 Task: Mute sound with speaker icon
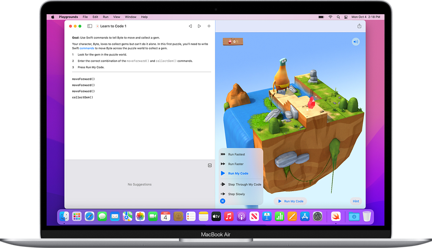pyautogui.click(x=355, y=42)
